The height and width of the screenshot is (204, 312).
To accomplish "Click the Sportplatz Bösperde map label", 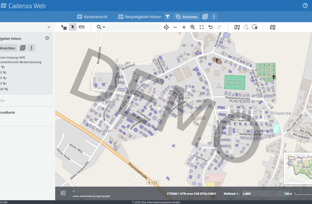I will pyautogui.click(x=235, y=82).
